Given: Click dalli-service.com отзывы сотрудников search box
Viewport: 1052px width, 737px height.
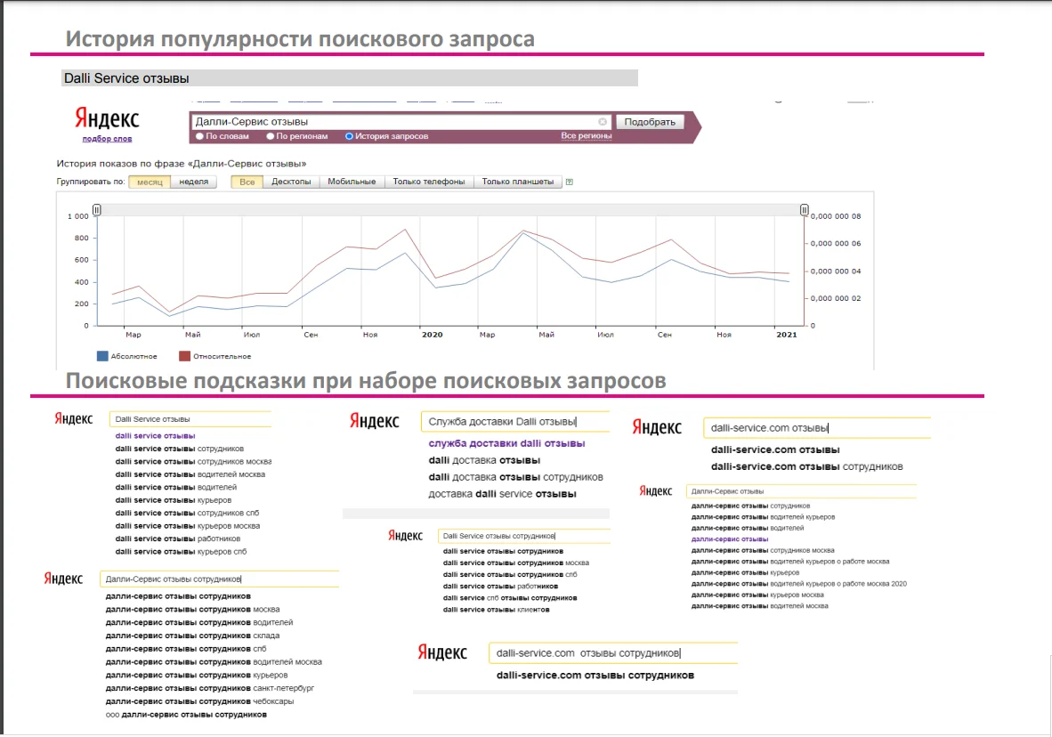Looking at the screenshot, I should (613, 653).
